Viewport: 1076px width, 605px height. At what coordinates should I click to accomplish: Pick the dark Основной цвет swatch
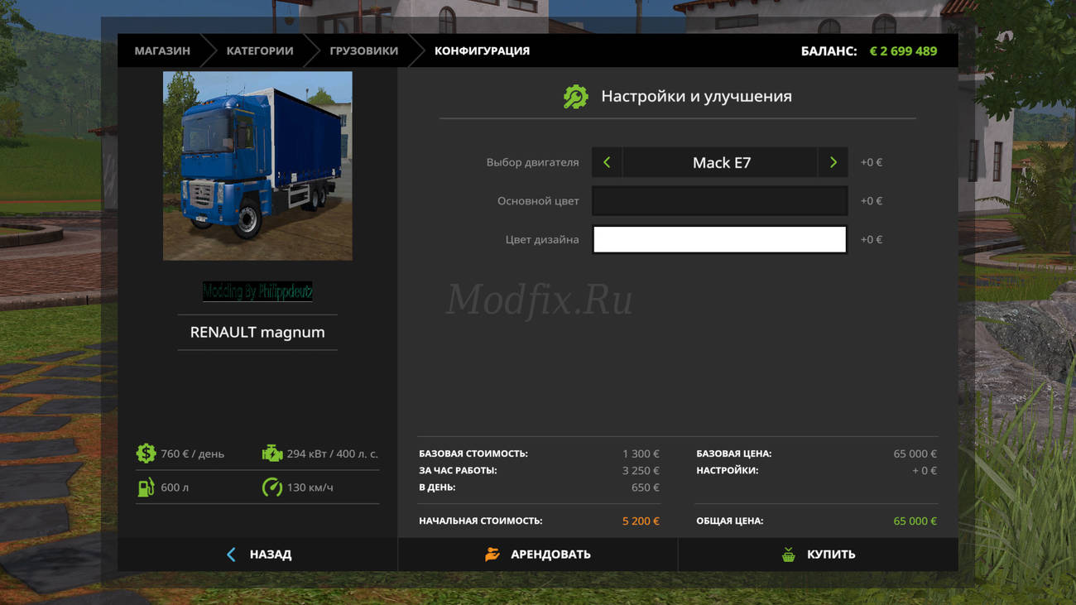pyautogui.click(x=719, y=201)
